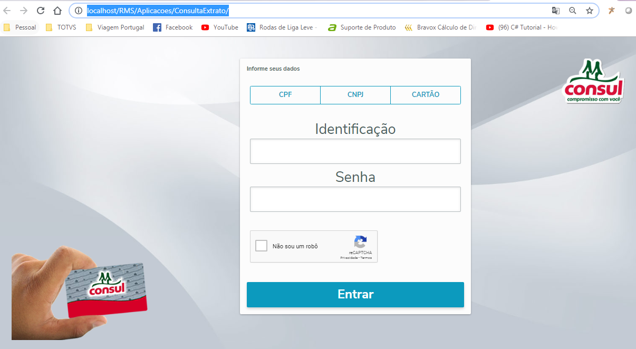Open the Viagem Portugal bookmarks folder
The width and height of the screenshot is (636, 349).
coord(115,27)
